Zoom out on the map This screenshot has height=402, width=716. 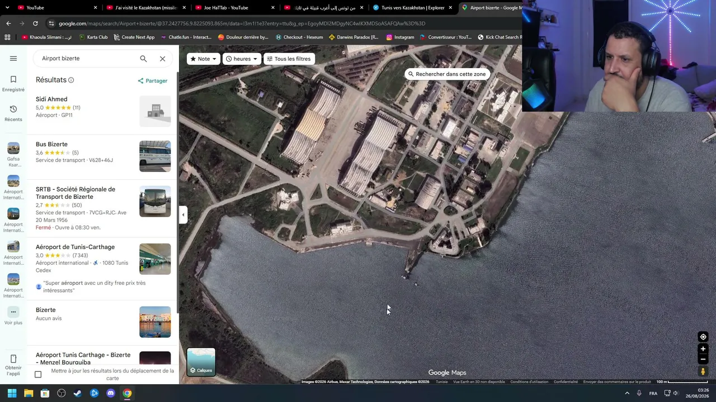pos(703,359)
